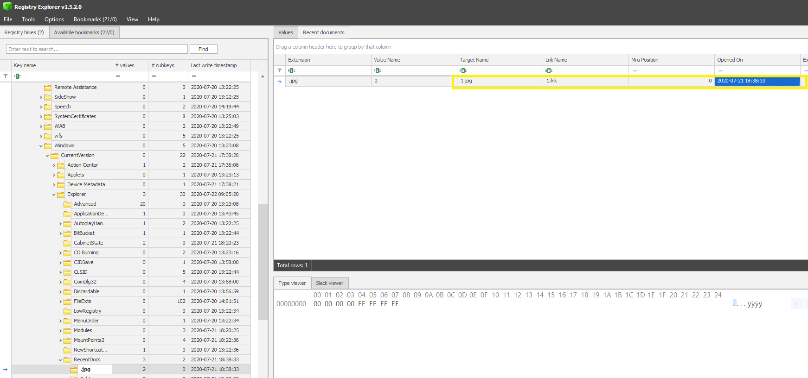The image size is (808, 378).
Task: Click the filter funnel icon in Key name row
Action: pyautogui.click(x=6, y=76)
